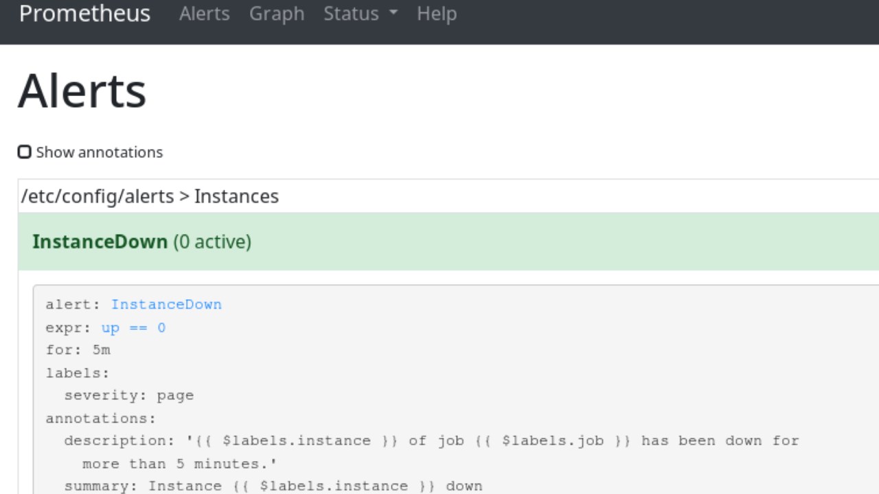The image size is (879, 494).
Task: Click the (0 active) count text
Action: pos(212,242)
